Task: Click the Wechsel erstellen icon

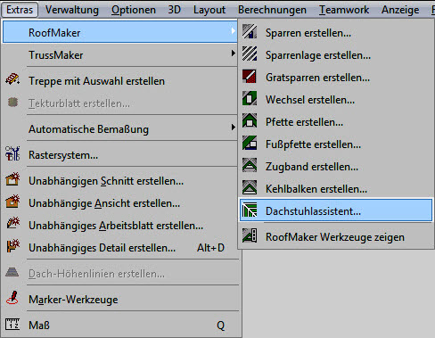Action: 250,99
